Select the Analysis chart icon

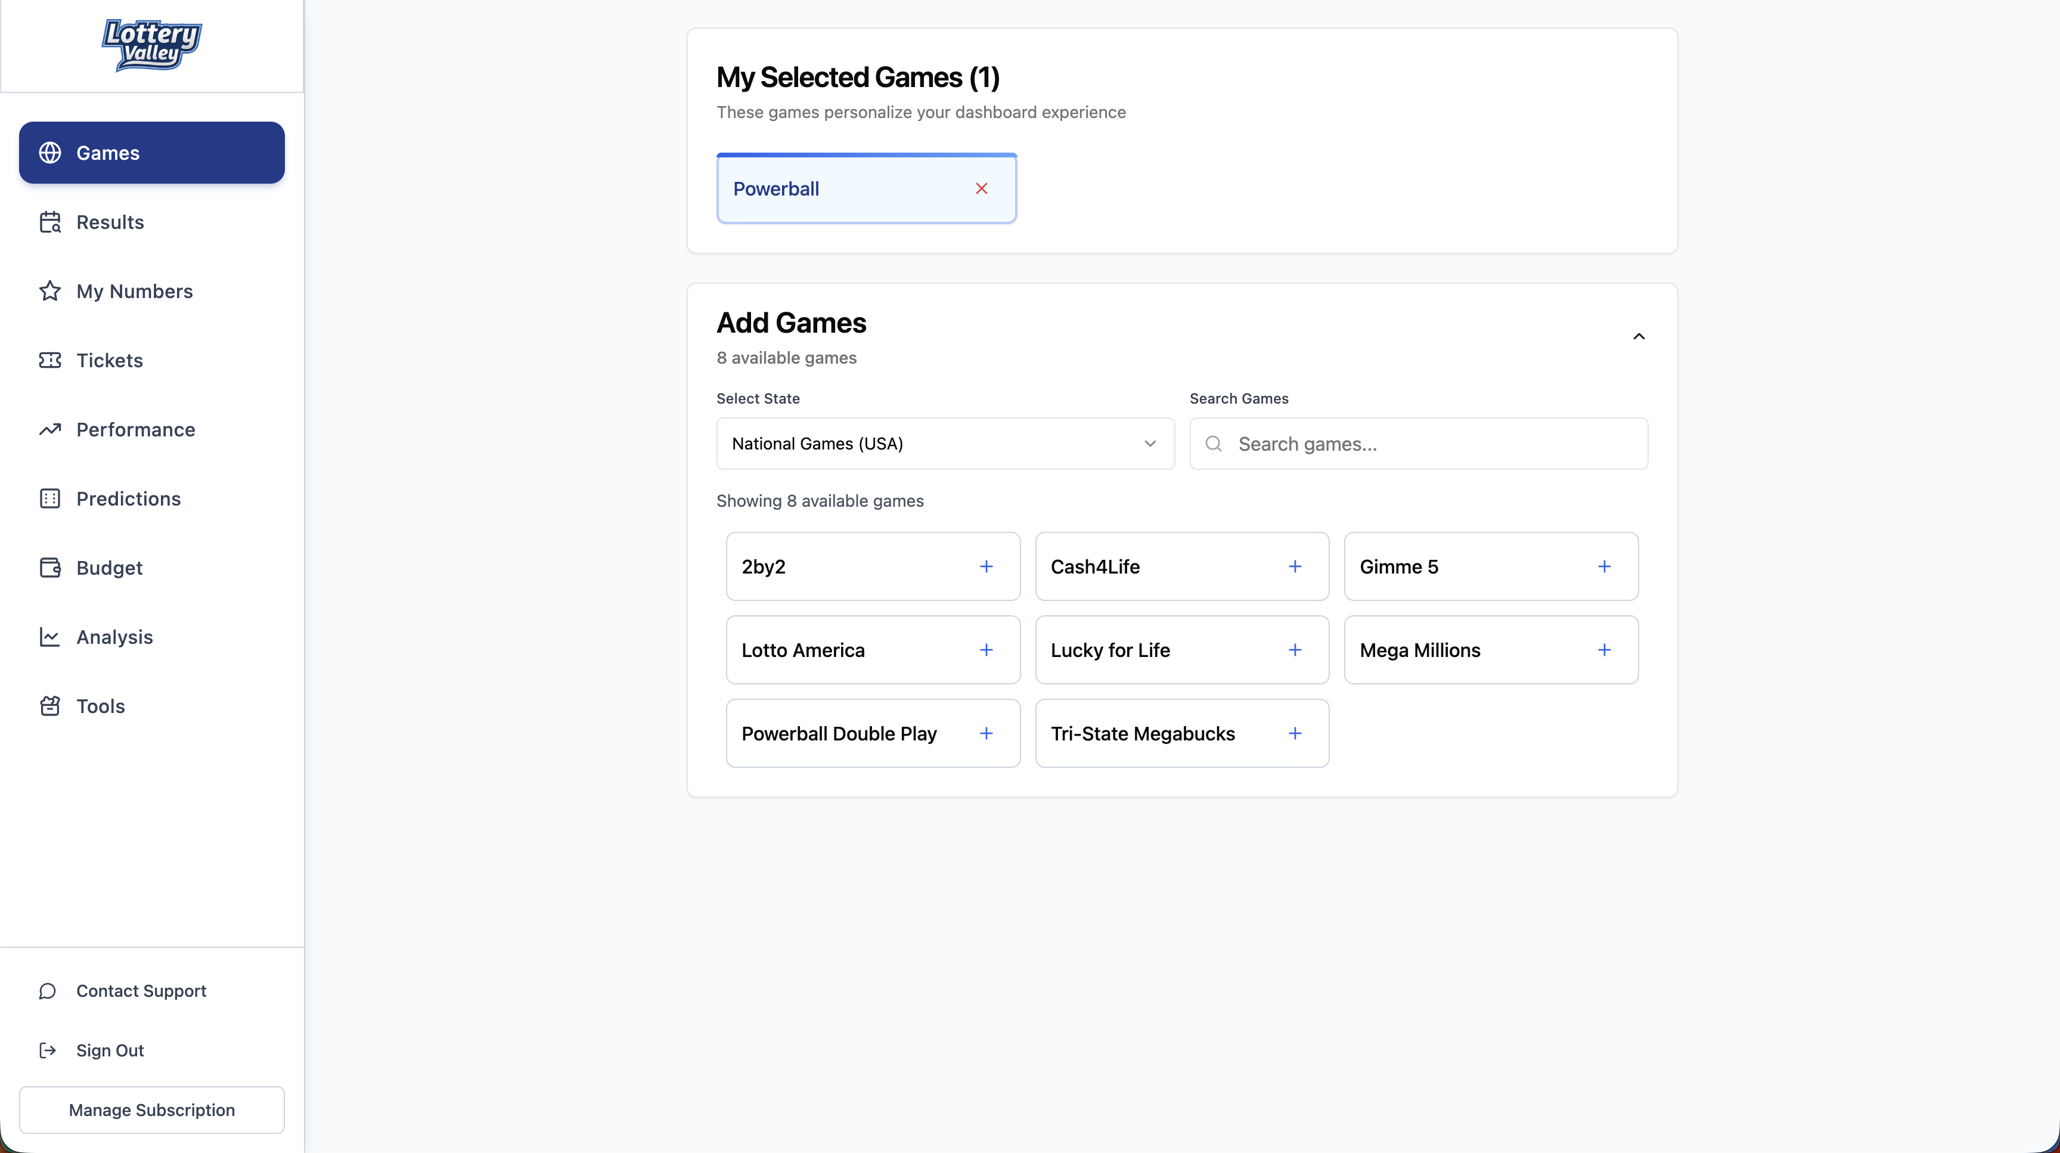49,637
